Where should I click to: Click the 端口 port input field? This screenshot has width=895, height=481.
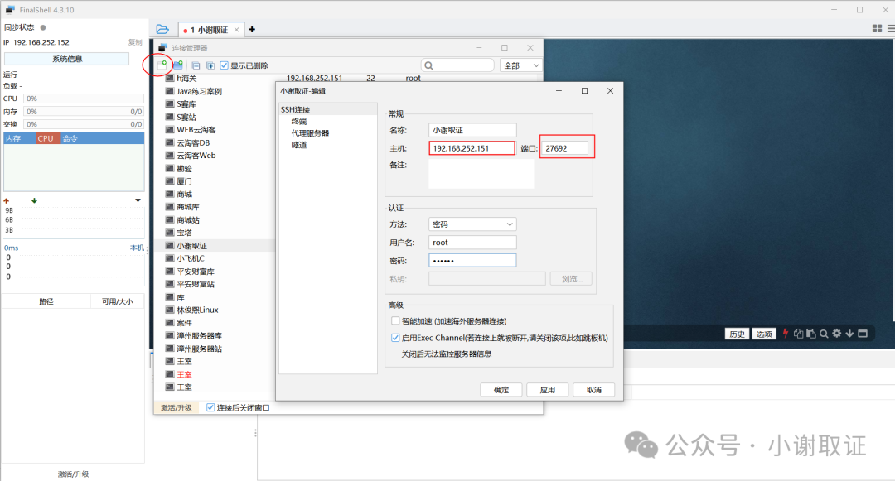click(x=564, y=148)
